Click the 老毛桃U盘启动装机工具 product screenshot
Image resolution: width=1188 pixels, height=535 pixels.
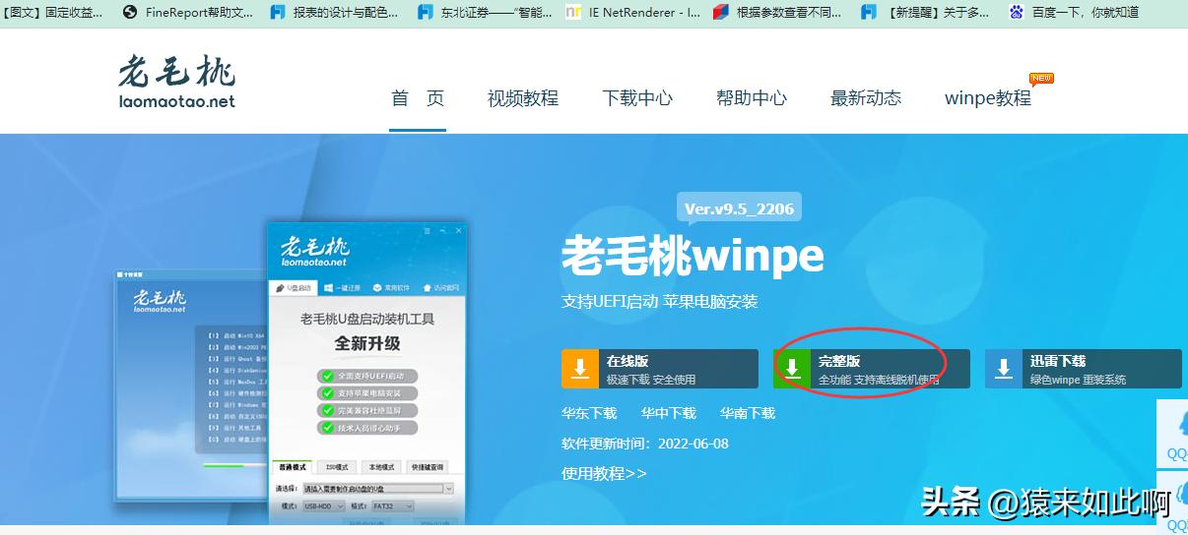pyautogui.click(x=366, y=374)
